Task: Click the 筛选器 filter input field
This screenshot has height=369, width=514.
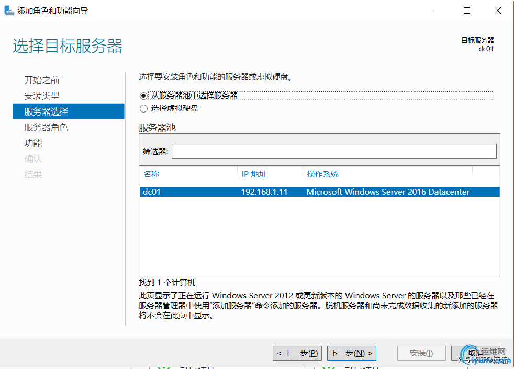Action: pos(334,151)
